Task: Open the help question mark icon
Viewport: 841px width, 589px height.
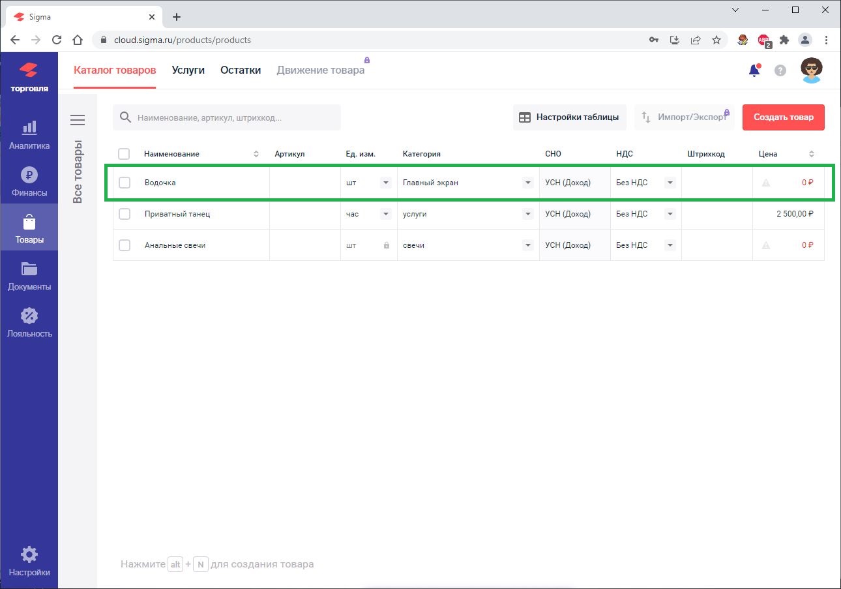Action: (x=780, y=70)
